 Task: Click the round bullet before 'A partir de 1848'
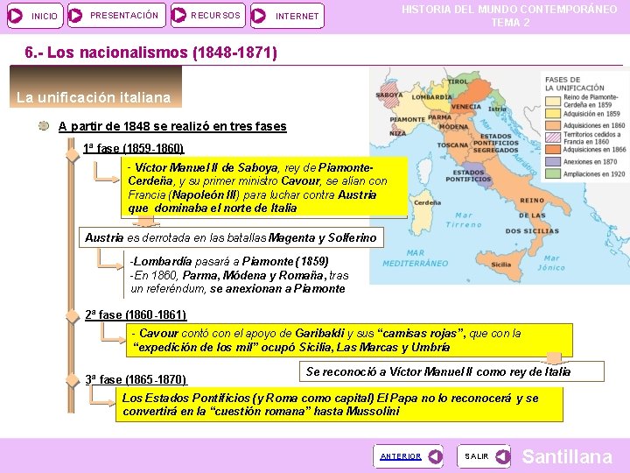44,126
